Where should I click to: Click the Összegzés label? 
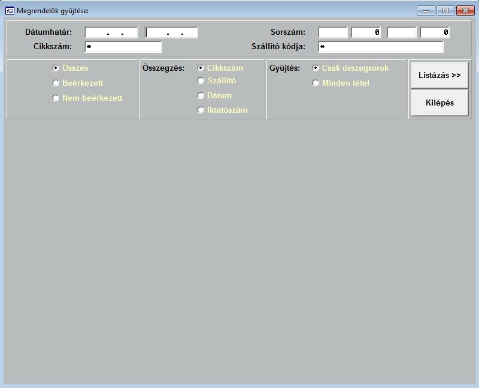163,68
